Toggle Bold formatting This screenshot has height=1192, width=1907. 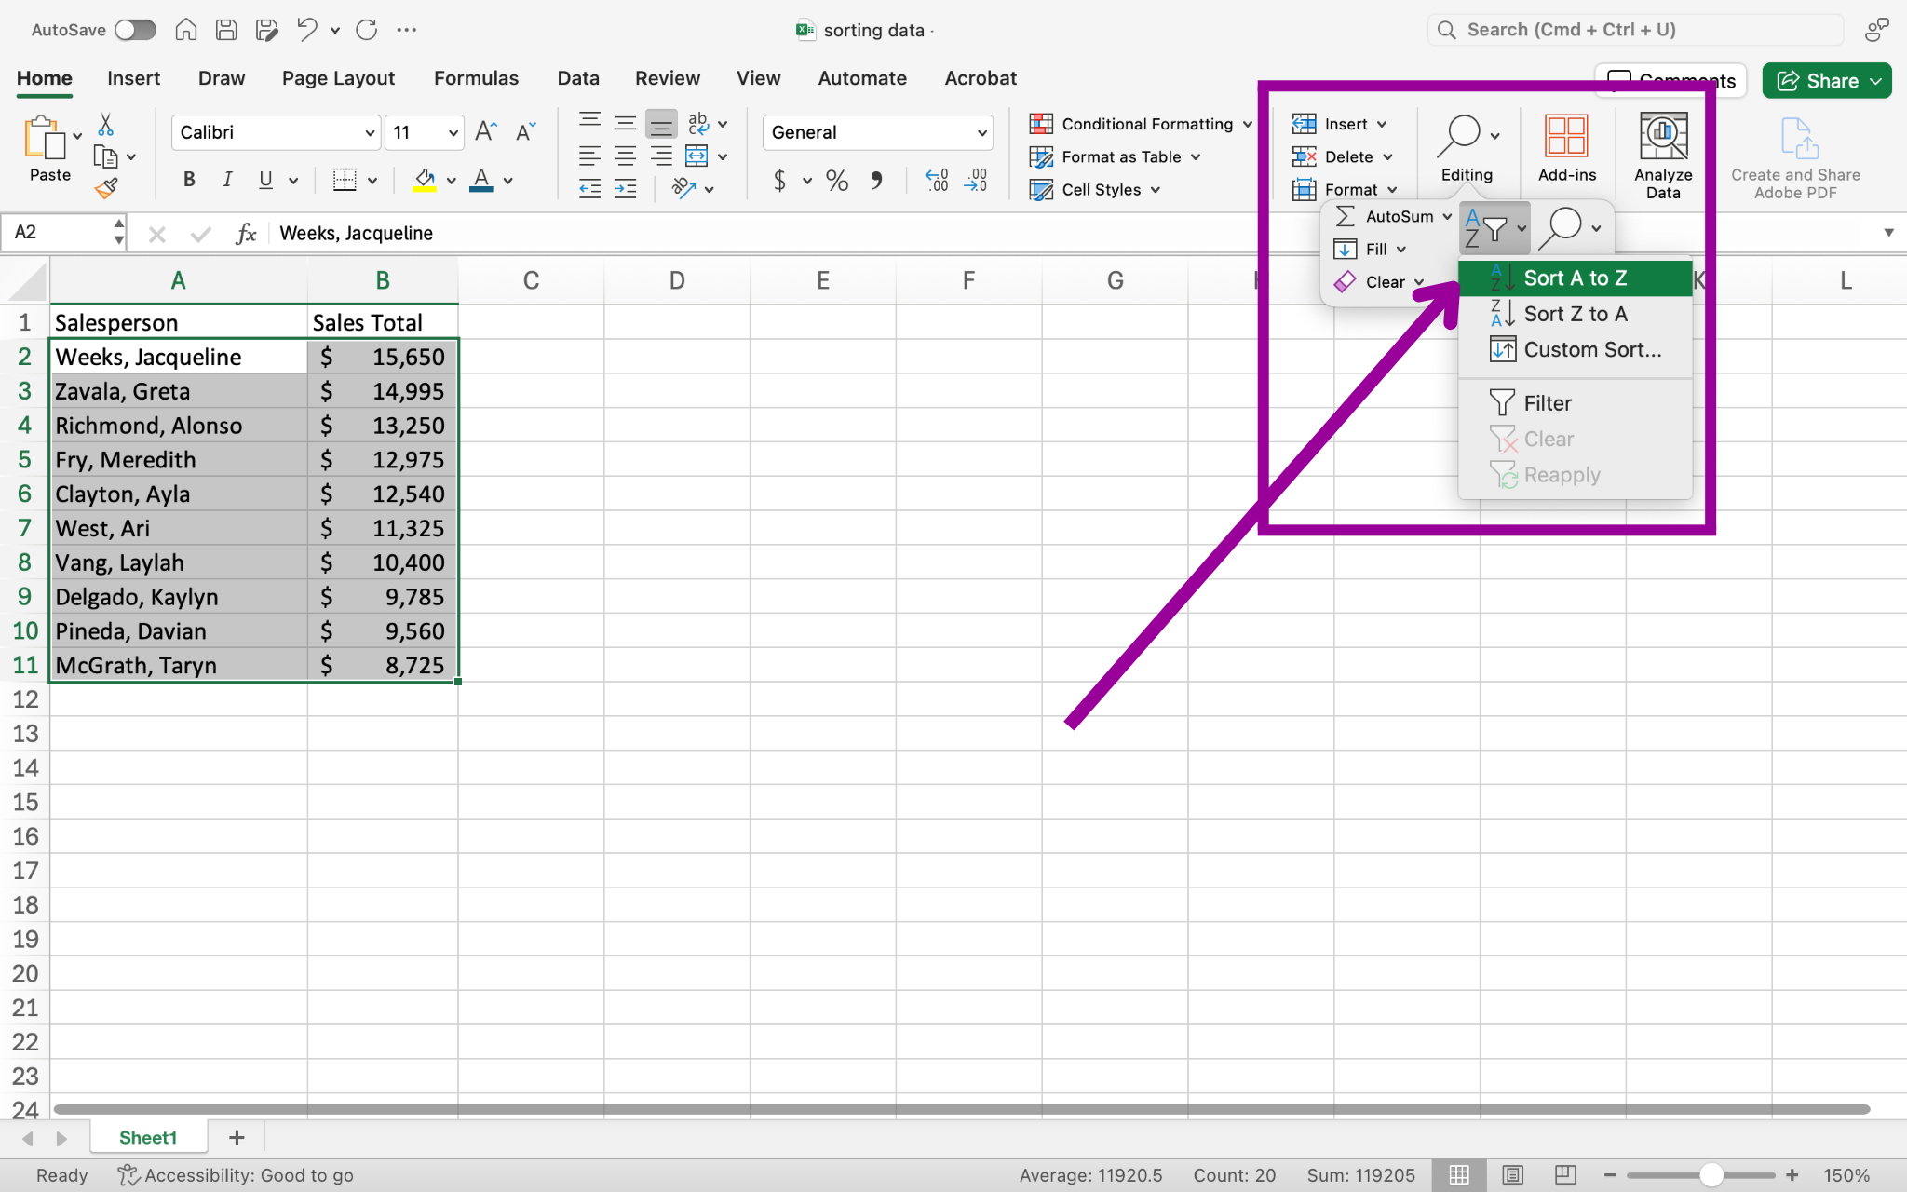189,180
